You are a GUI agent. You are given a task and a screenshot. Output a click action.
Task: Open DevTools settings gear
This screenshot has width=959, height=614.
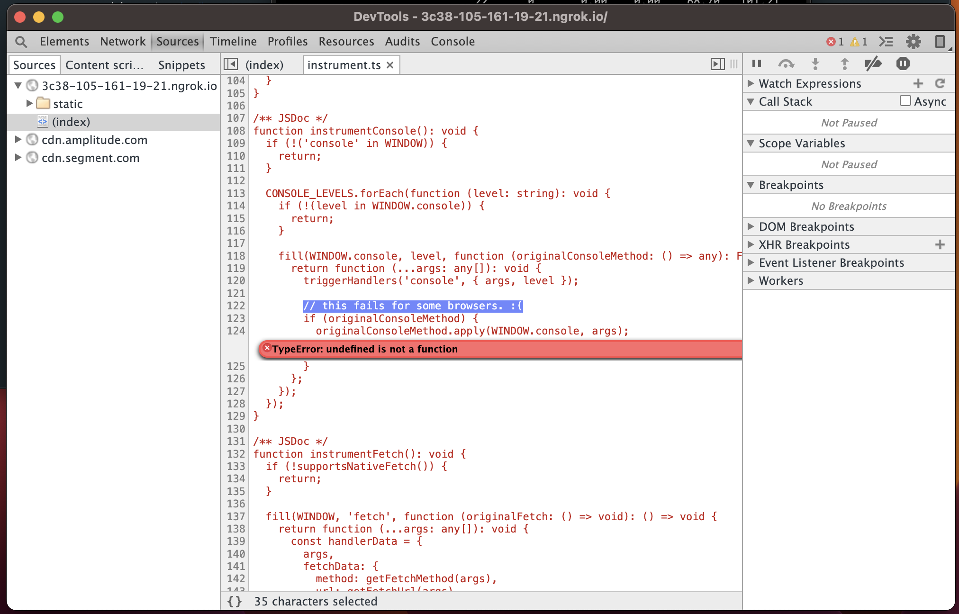pos(914,42)
